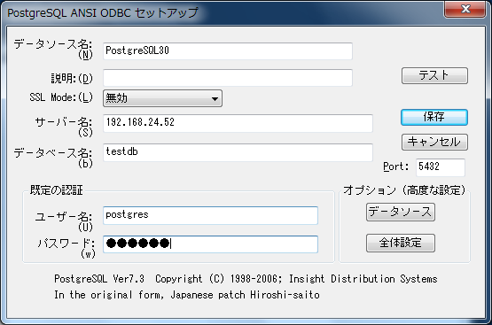
Task: Click the 'PostgreSQL Ver7.3 Copyright' text line
Action: [246, 279]
